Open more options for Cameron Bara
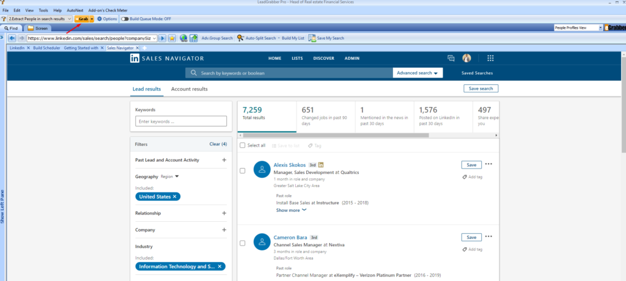The width and height of the screenshot is (626, 281). (x=488, y=236)
